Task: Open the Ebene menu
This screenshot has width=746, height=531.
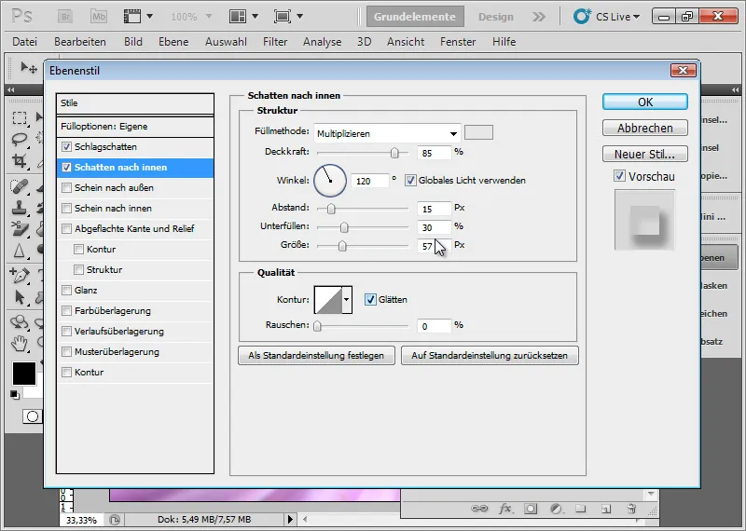Action: point(173,42)
